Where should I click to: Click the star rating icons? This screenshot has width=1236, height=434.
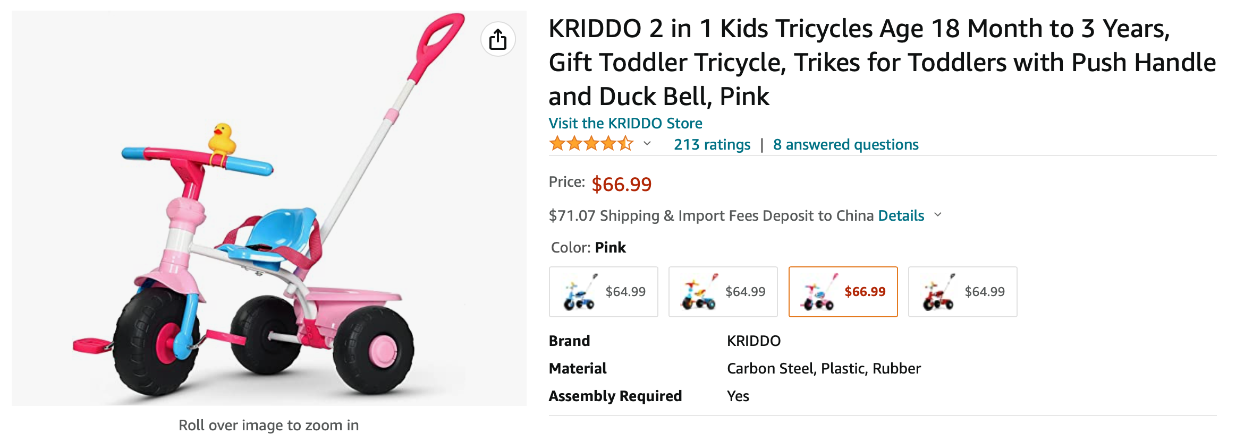pos(591,144)
